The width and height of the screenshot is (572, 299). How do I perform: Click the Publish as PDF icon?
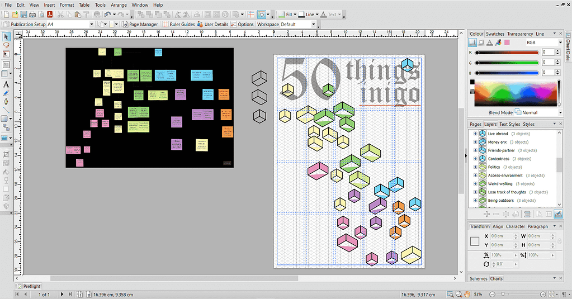(x=50, y=14)
